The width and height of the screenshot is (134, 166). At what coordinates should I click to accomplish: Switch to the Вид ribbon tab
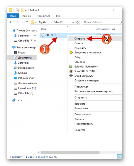[58, 16]
